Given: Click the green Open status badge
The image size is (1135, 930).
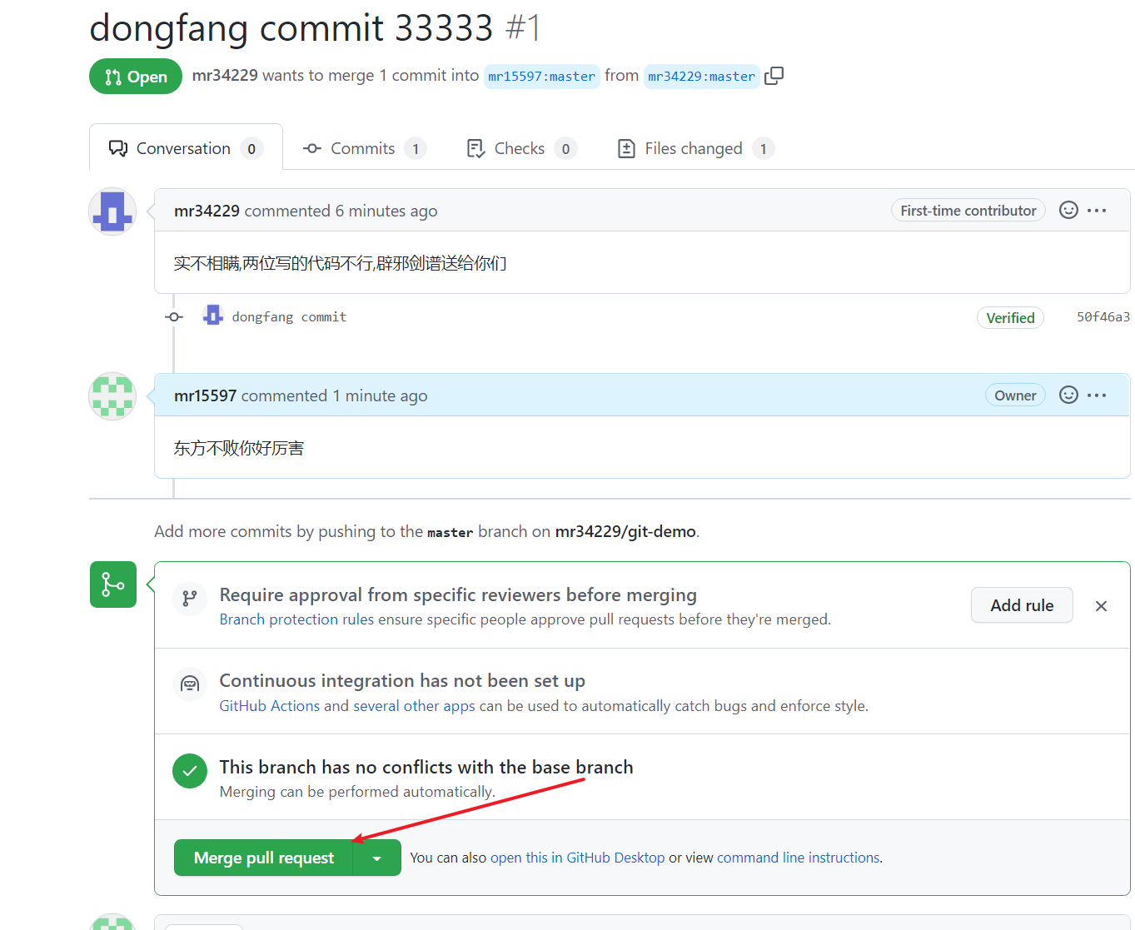Looking at the screenshot, I should click(x=136, y=77).
